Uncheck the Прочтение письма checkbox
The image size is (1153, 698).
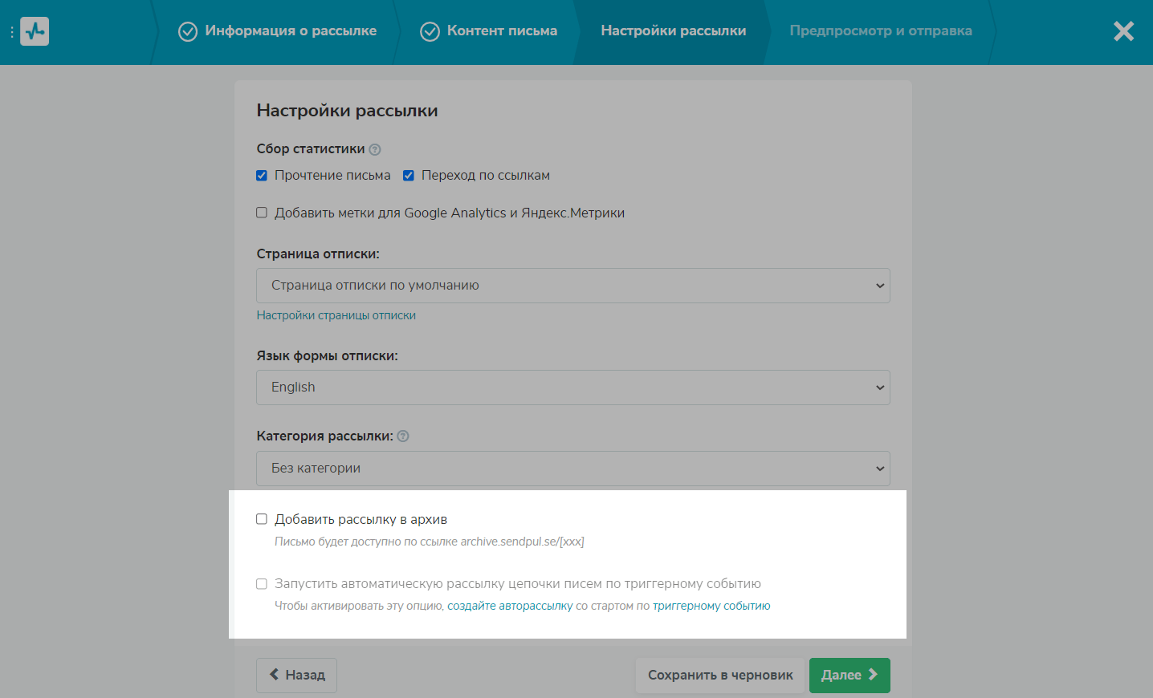point(262,176)
